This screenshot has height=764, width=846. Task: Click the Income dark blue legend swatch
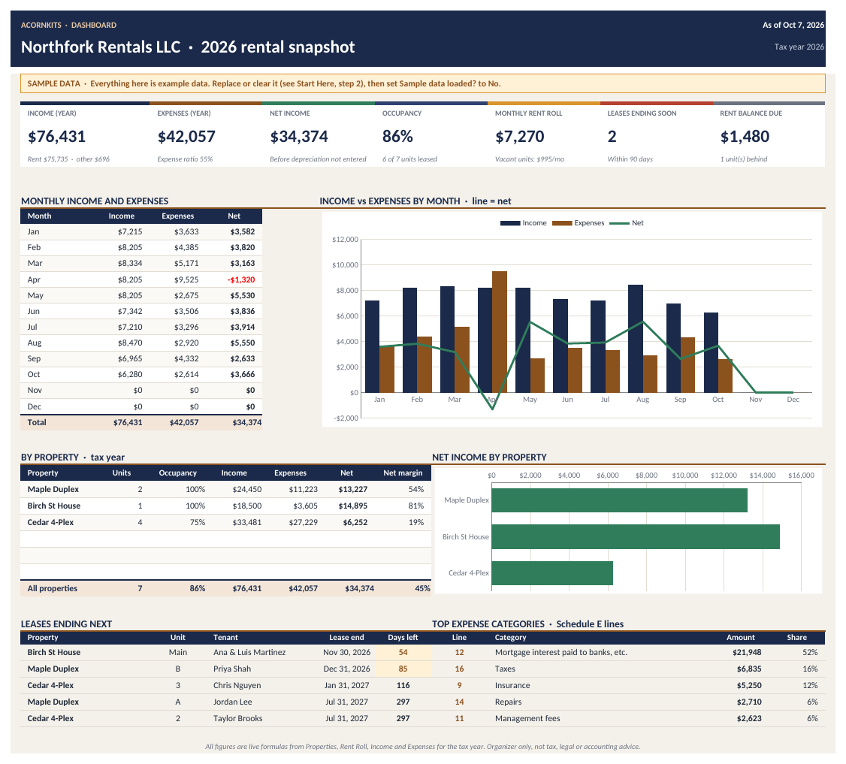coord(510,223)
